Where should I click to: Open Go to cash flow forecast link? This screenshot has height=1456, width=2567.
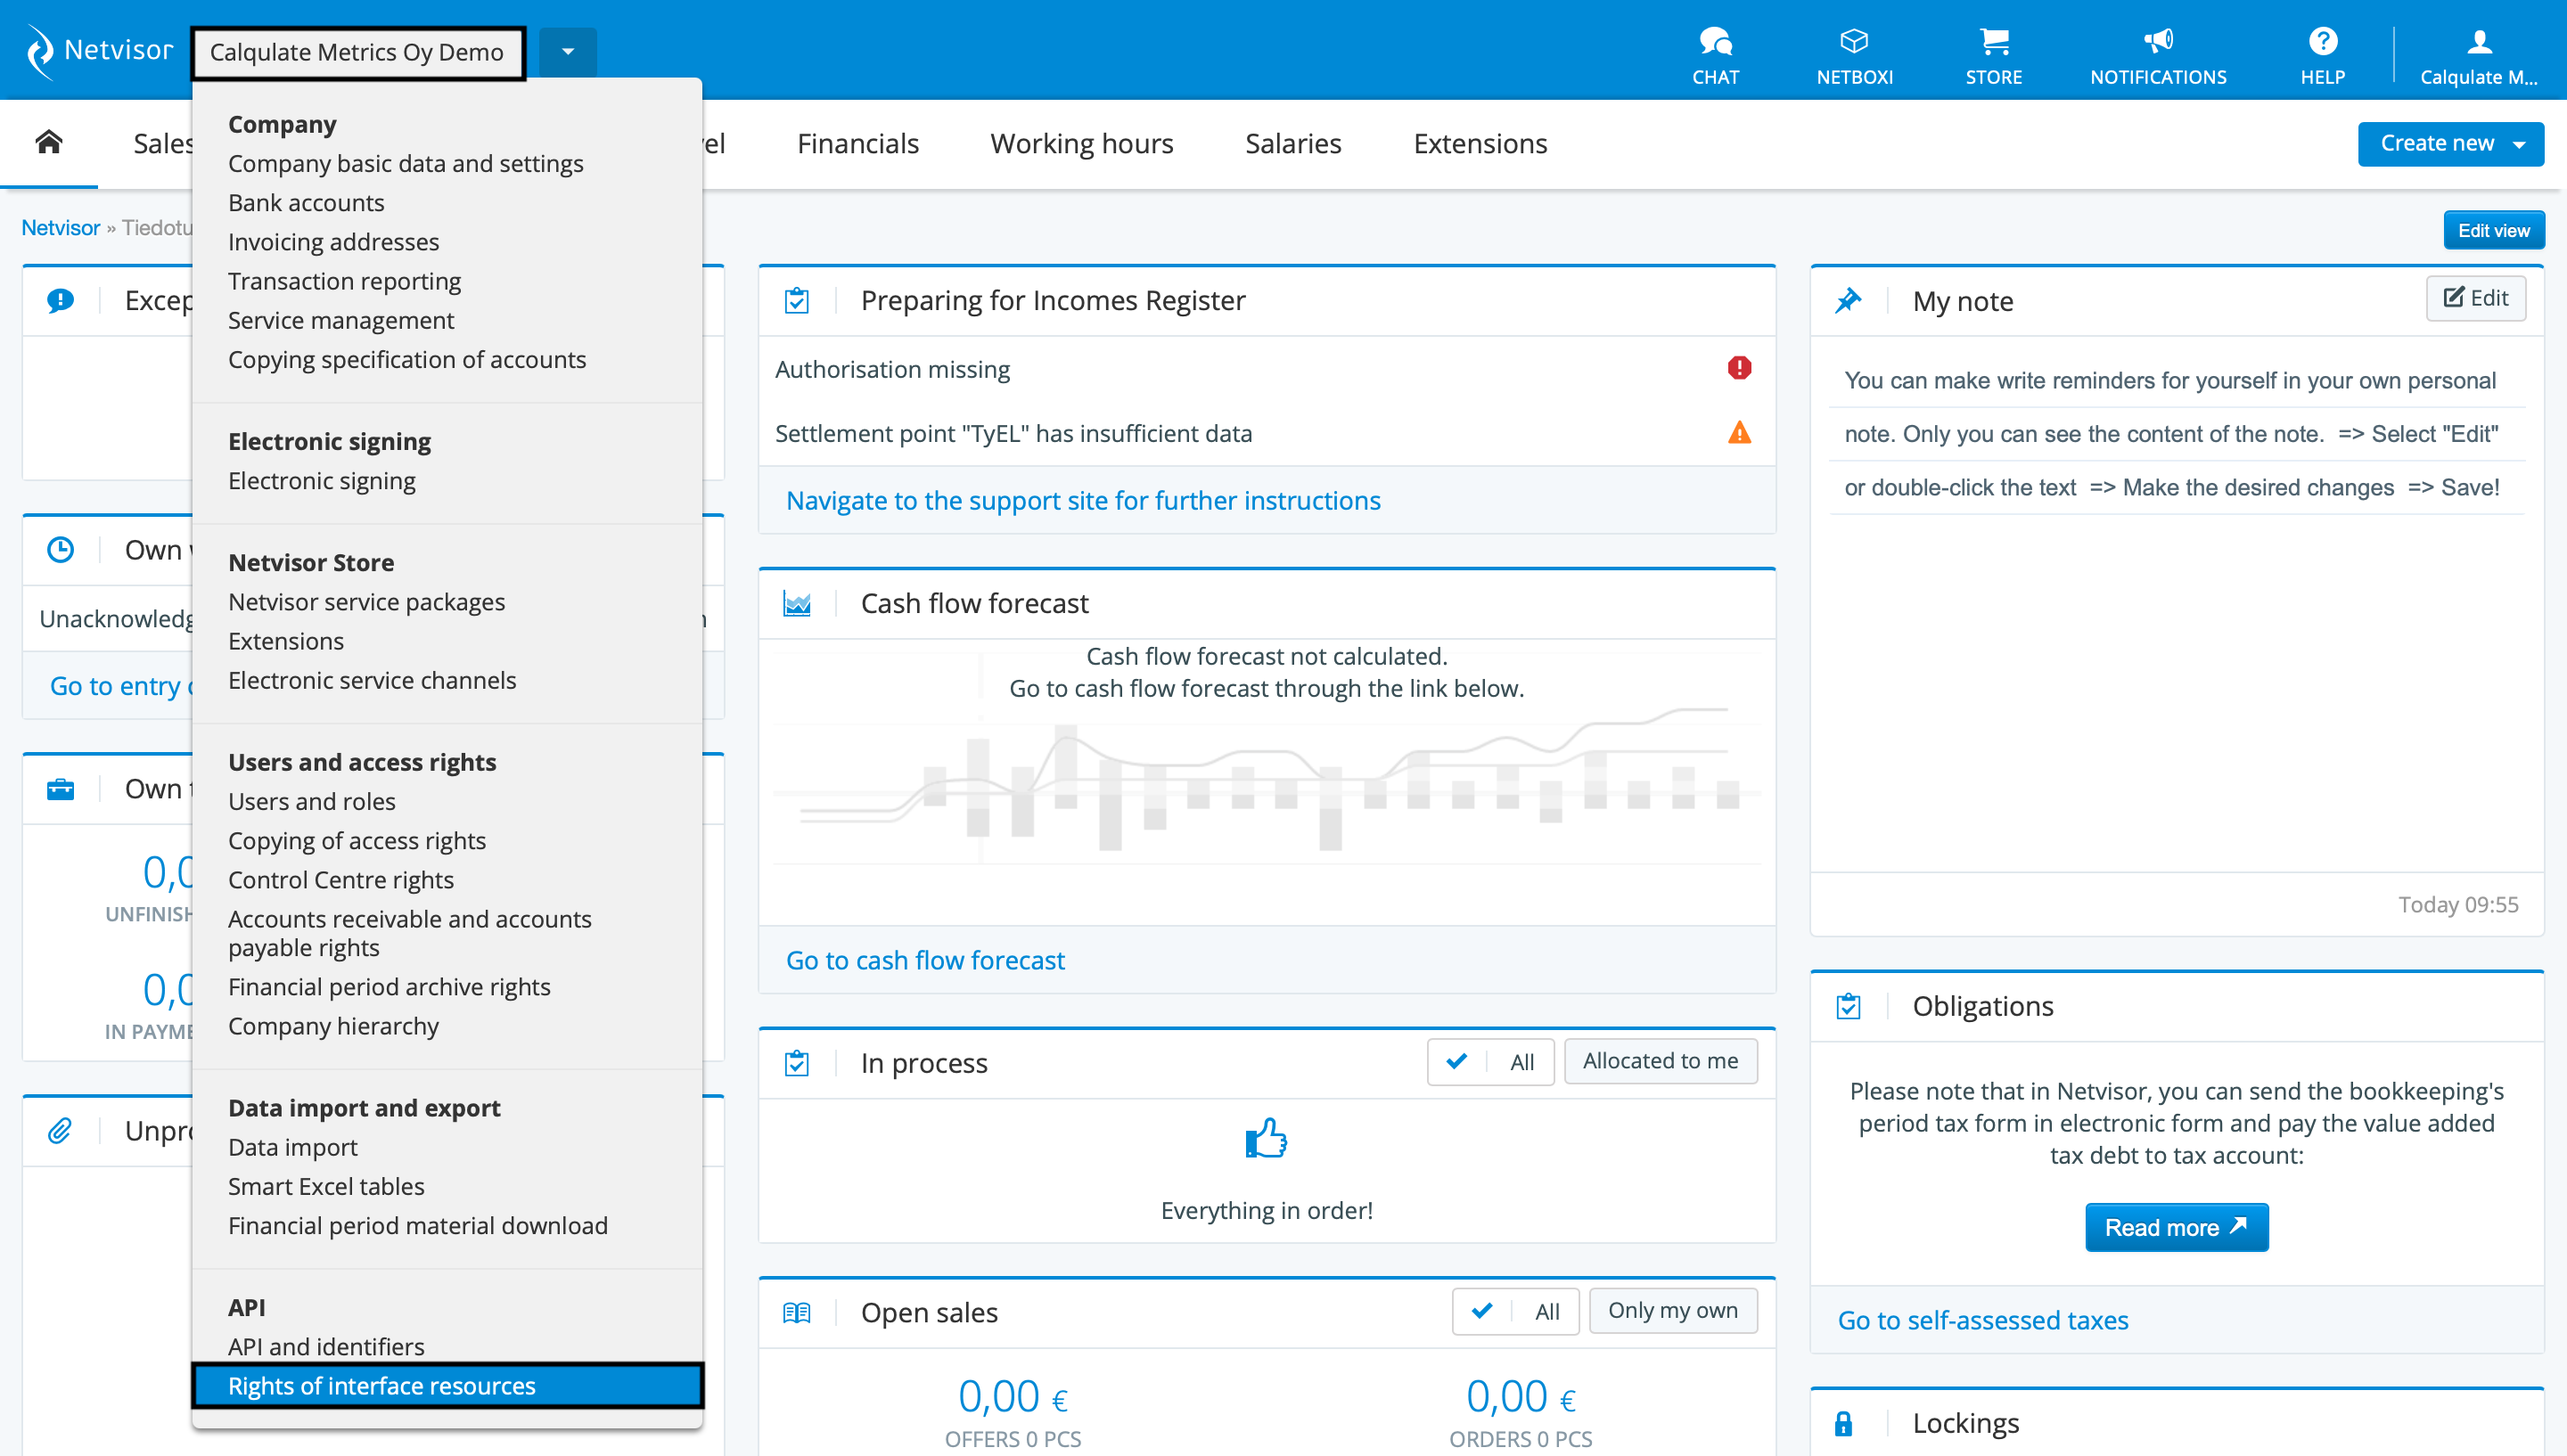coord(925,960)
